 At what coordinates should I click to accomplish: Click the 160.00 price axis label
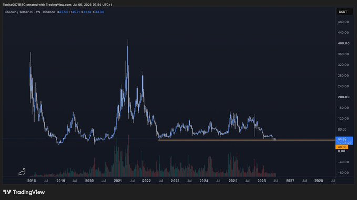coord(343,108)
